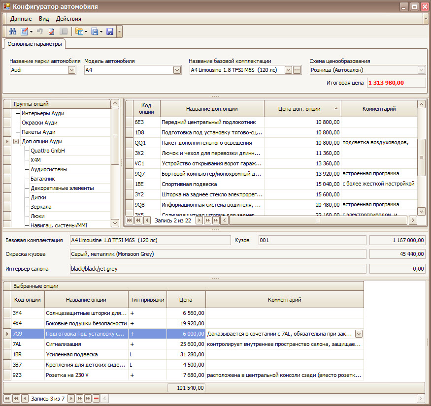
Task: Click the binoculars search icon in toolbar
Action: pos(13,31)
